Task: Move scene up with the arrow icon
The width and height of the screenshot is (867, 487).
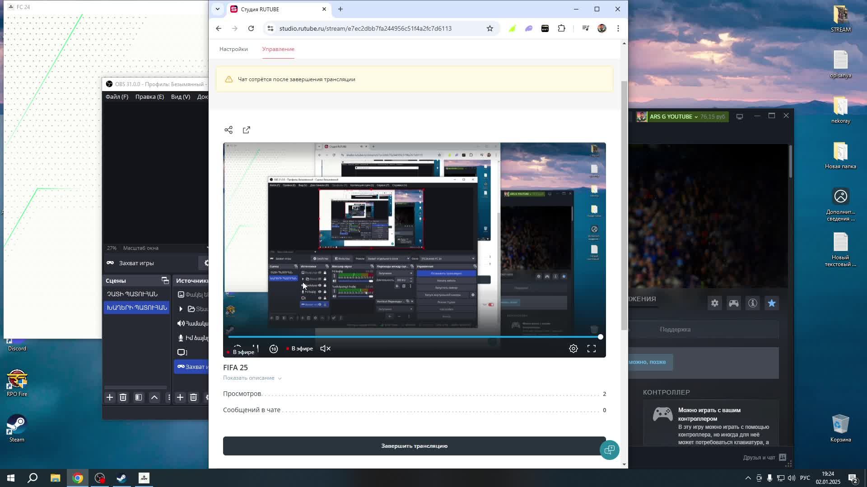Action: coord(154,398)
